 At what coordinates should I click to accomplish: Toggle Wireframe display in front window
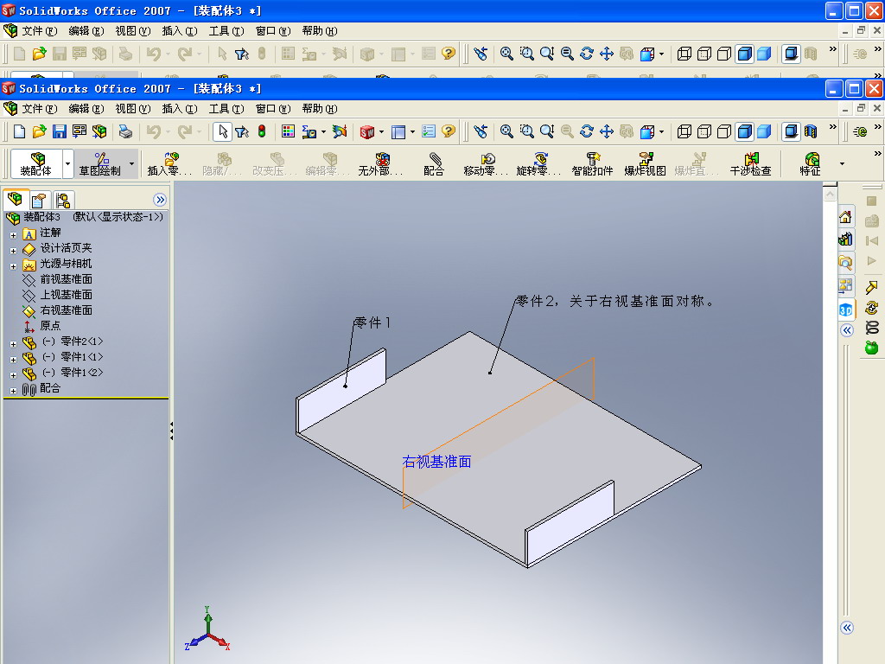pyautogui.click(x=684, y=131)
